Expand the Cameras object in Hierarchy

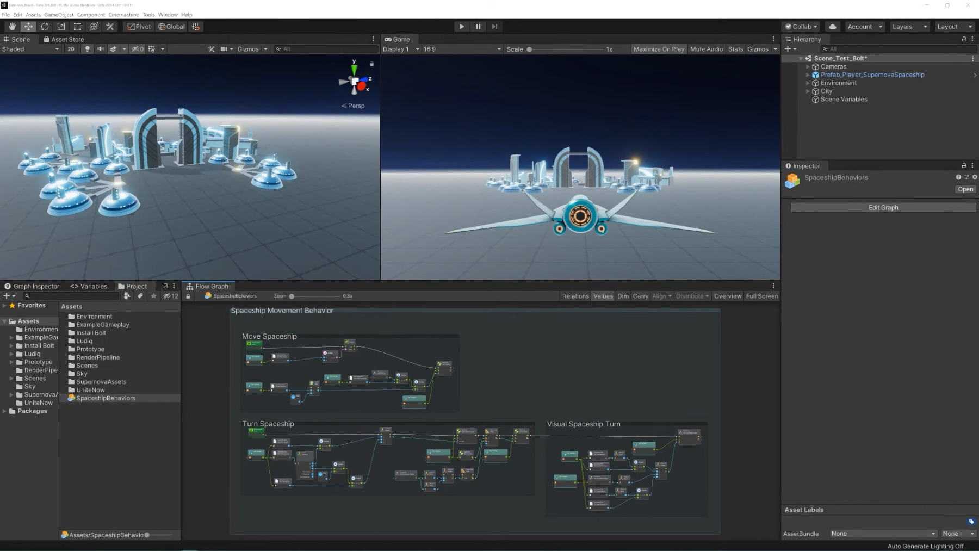point(808,67)
